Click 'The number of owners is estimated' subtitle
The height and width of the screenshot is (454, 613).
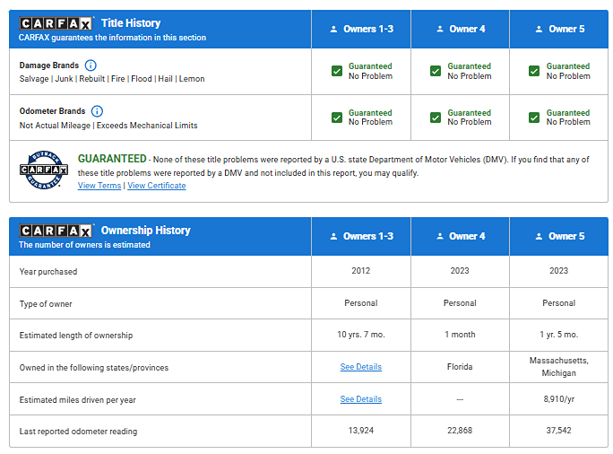click(x=84, y=245)
